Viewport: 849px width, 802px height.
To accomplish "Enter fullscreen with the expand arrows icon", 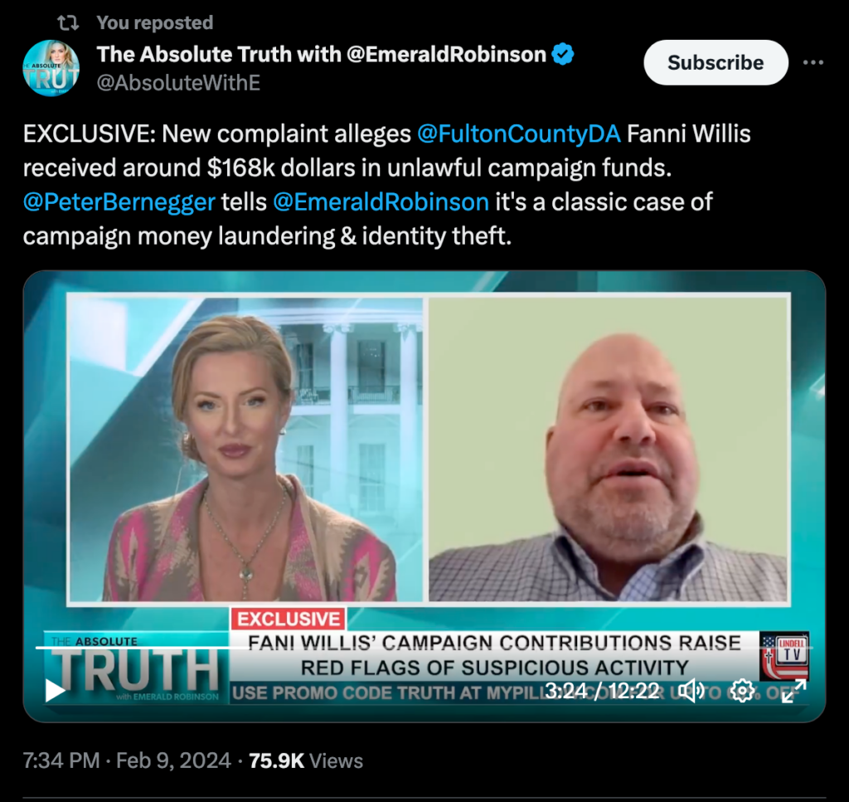I will 793,690.
